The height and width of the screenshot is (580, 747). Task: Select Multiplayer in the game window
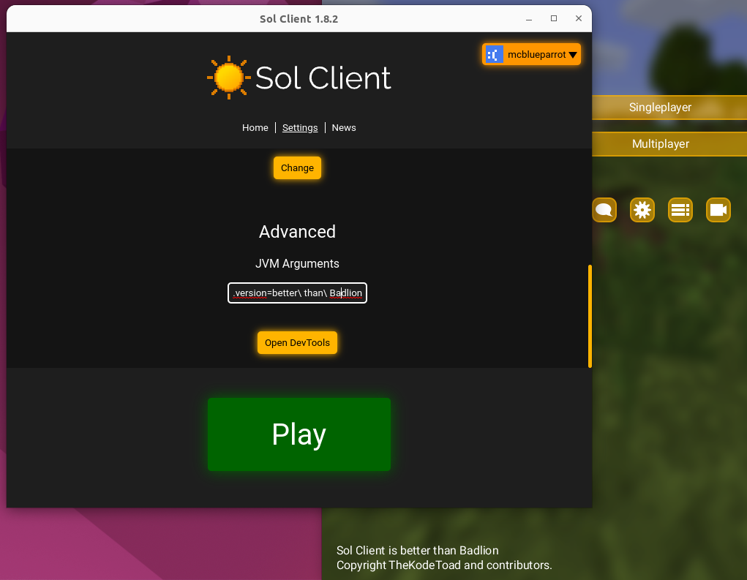[669, 144]
